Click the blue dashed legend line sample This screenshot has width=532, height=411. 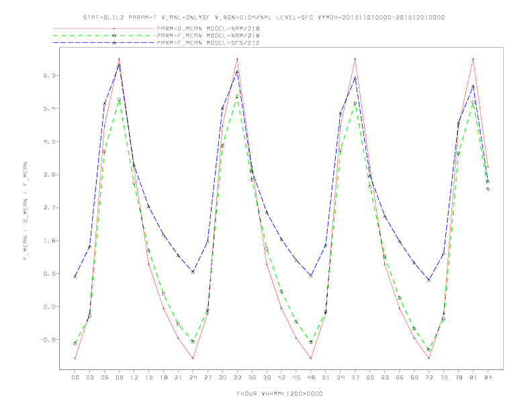[104, 43]
